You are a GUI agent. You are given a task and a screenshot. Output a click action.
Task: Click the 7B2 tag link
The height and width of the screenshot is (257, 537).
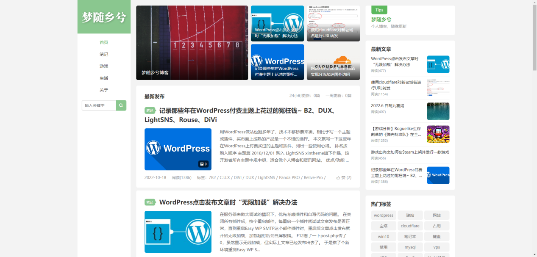pos(212,178)
